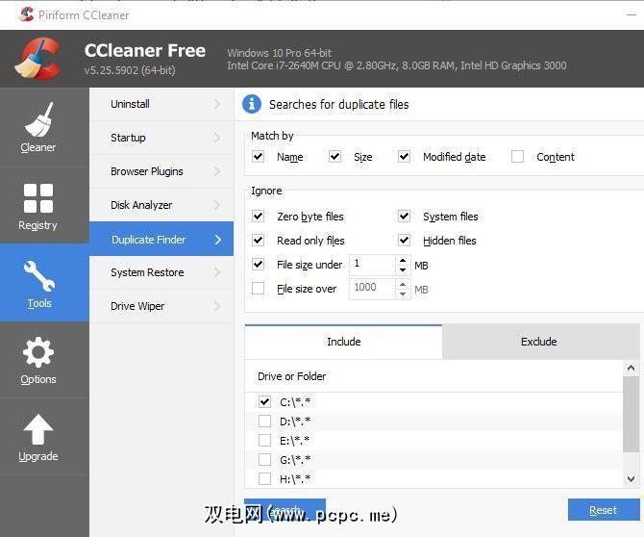
Task: Toggle Hidden files ignore checkbox
Action: (404, 240)
